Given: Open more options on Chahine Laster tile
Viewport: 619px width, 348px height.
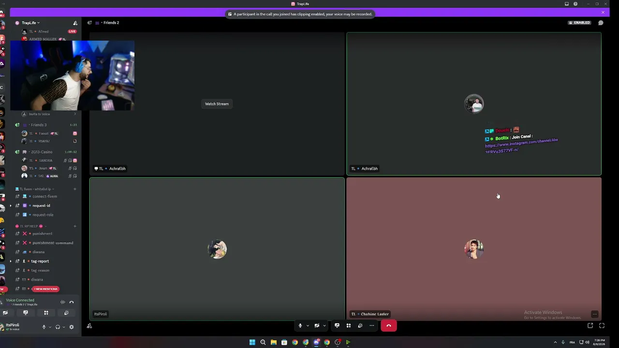Looking at the screenshot, I should [x=595, y=314].
